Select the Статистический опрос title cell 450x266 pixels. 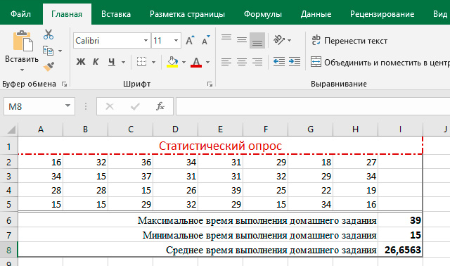[220, 146]
